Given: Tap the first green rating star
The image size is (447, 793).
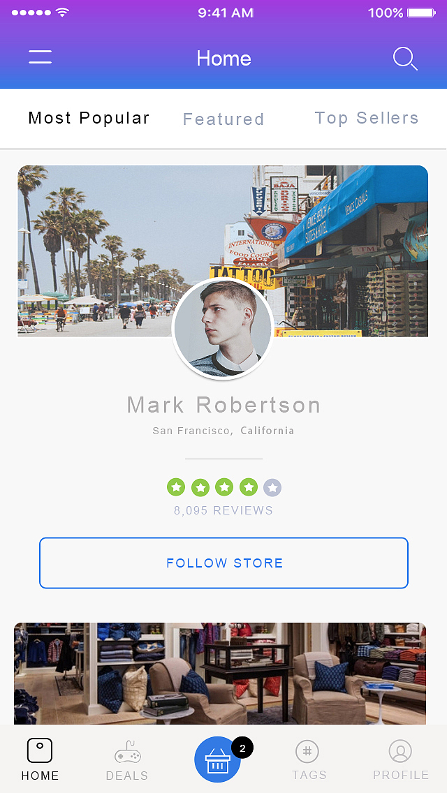Looking at the screenshot, I should pos(176,487).
